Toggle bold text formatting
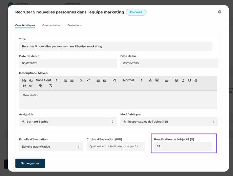 [x=176, y=80]
